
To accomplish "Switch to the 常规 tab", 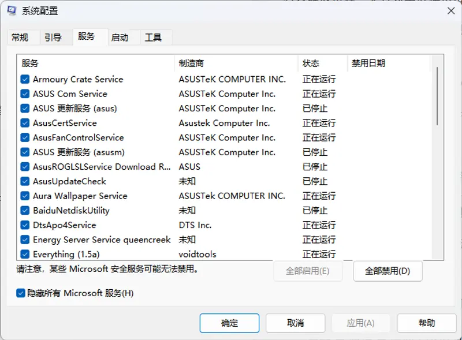I will [20, 38].
